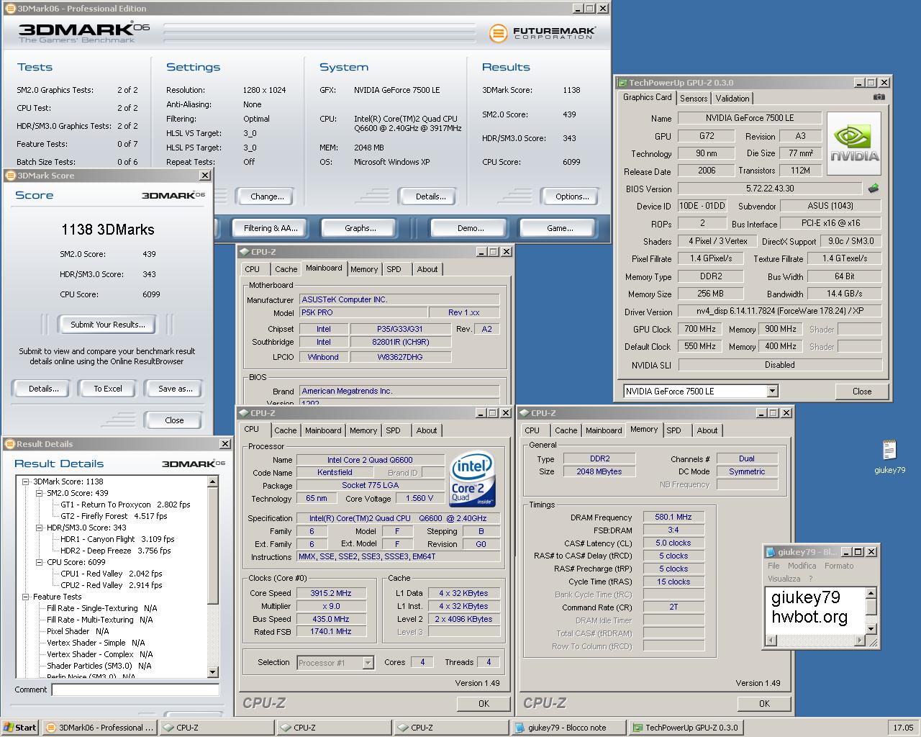This screenshot has height=737, width=921.
Task: Activate TechPowerUp GPU-Z taskbar item
Action: tap(686, 728)
